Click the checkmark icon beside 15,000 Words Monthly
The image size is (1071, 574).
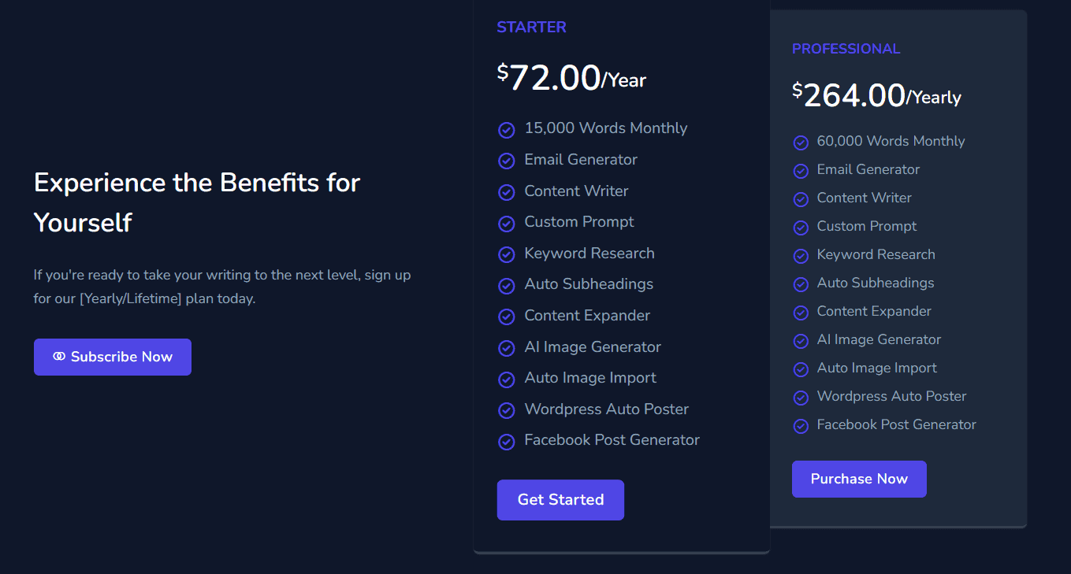[x=506, y=129]
